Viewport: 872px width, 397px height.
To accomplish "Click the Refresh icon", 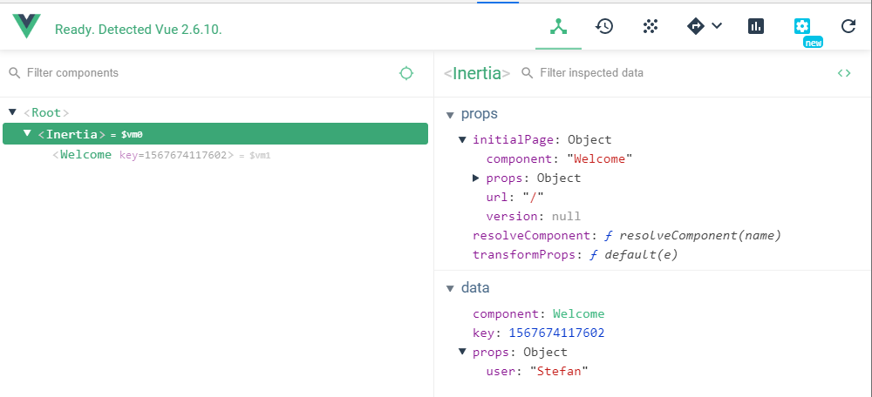I will tap(848, 26).
